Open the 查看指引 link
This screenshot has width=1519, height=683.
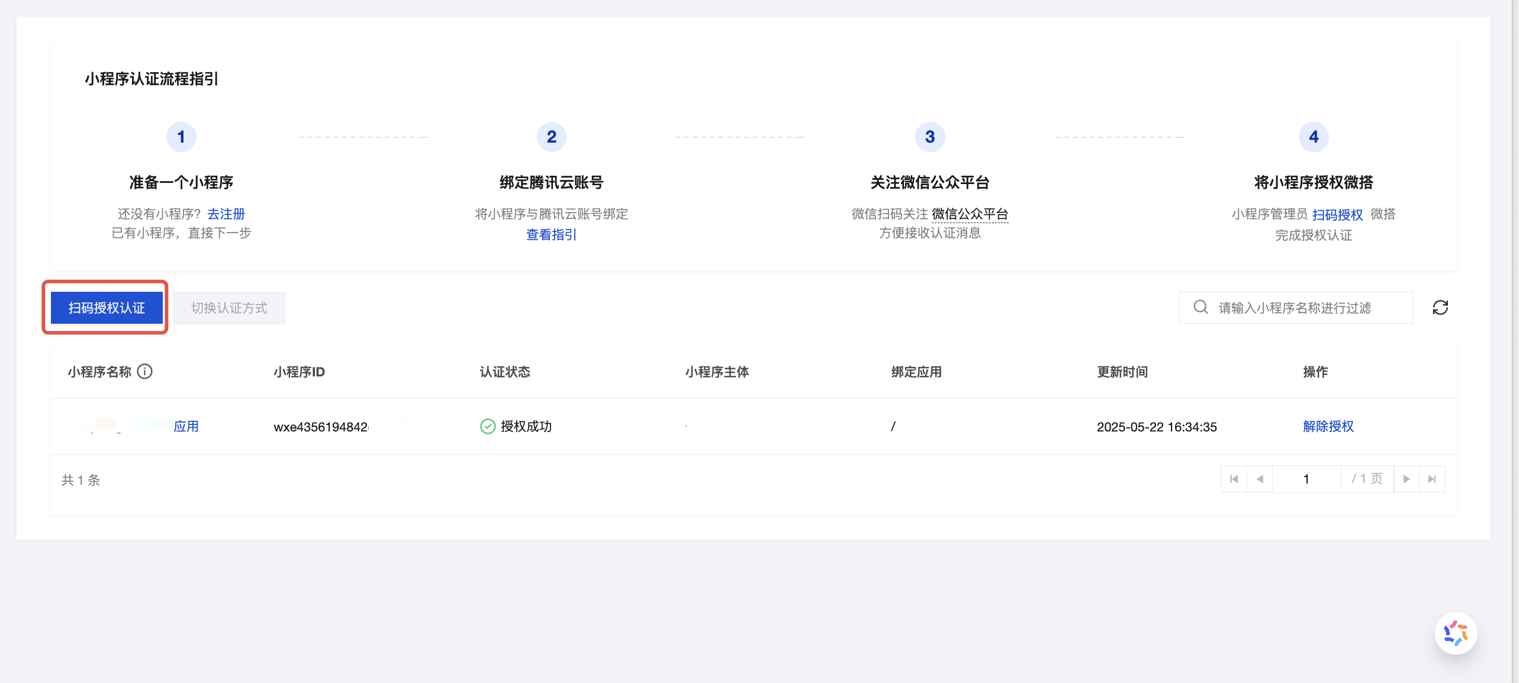click(x=552, y=234)
